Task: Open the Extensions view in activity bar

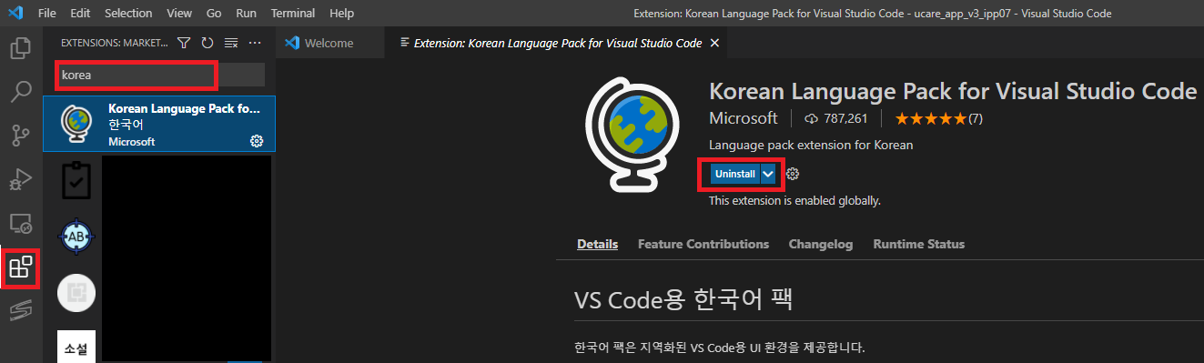Action: point(21,267)
